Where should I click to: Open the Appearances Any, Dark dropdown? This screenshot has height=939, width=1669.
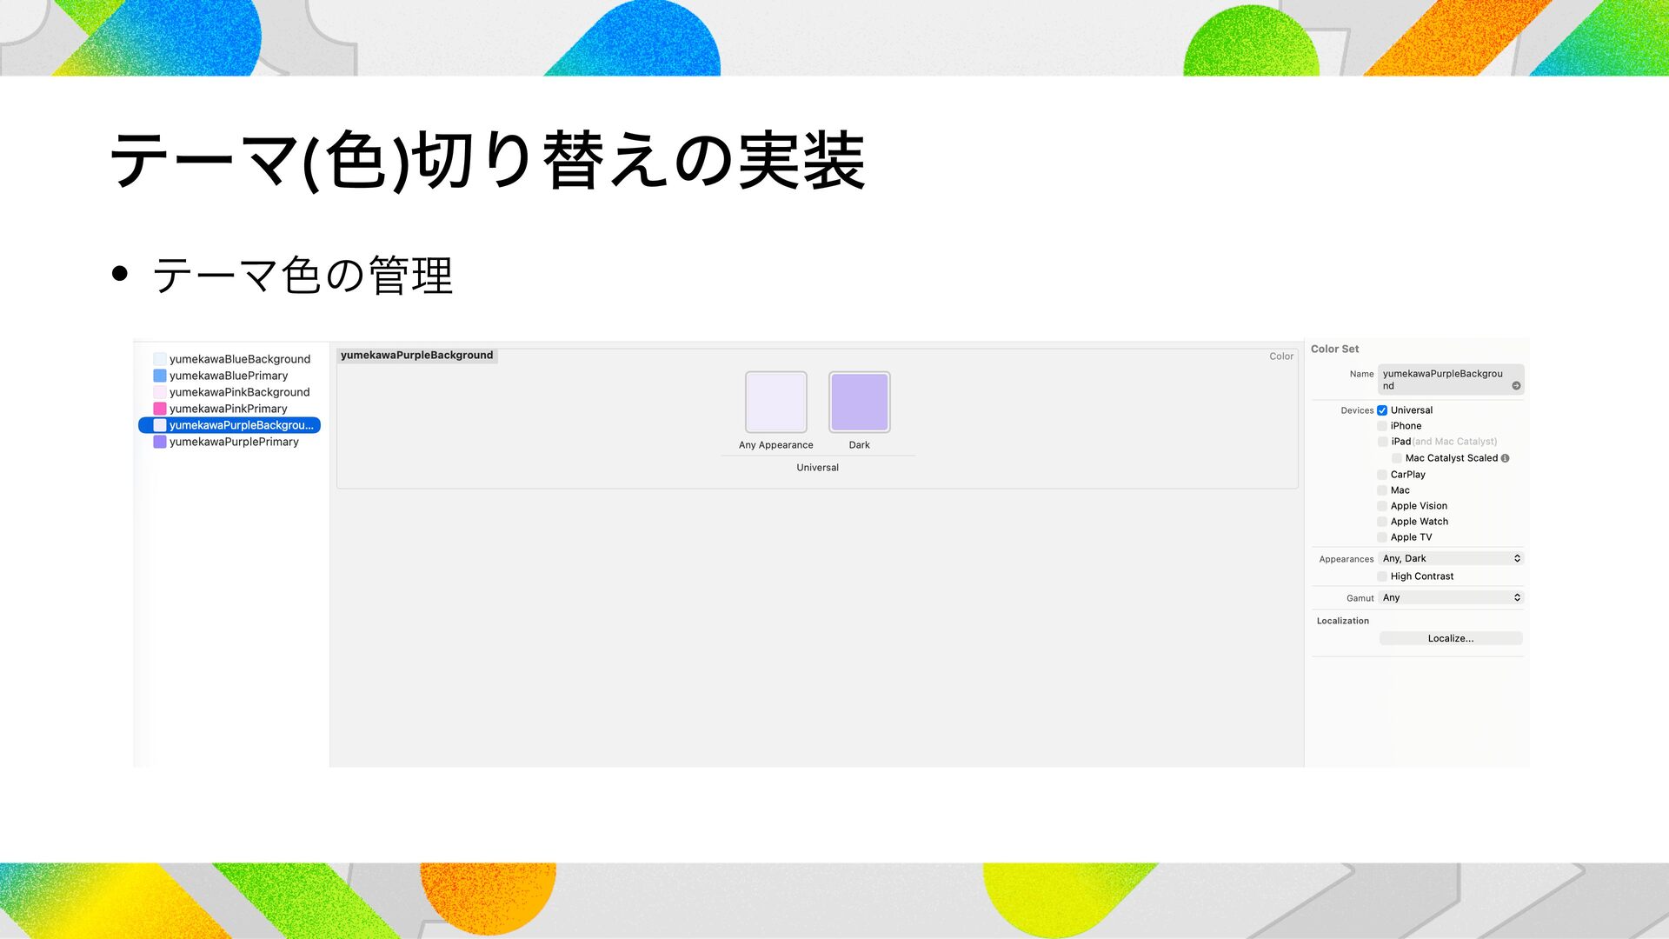click(x=1450, y=559)
